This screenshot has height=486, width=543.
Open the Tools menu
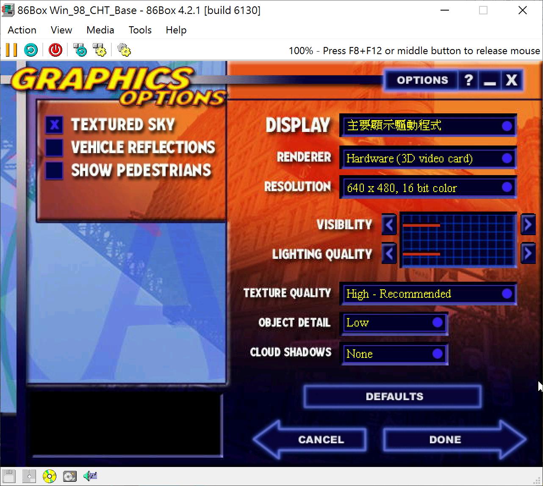pyautogui.click(x=140, y=30)
